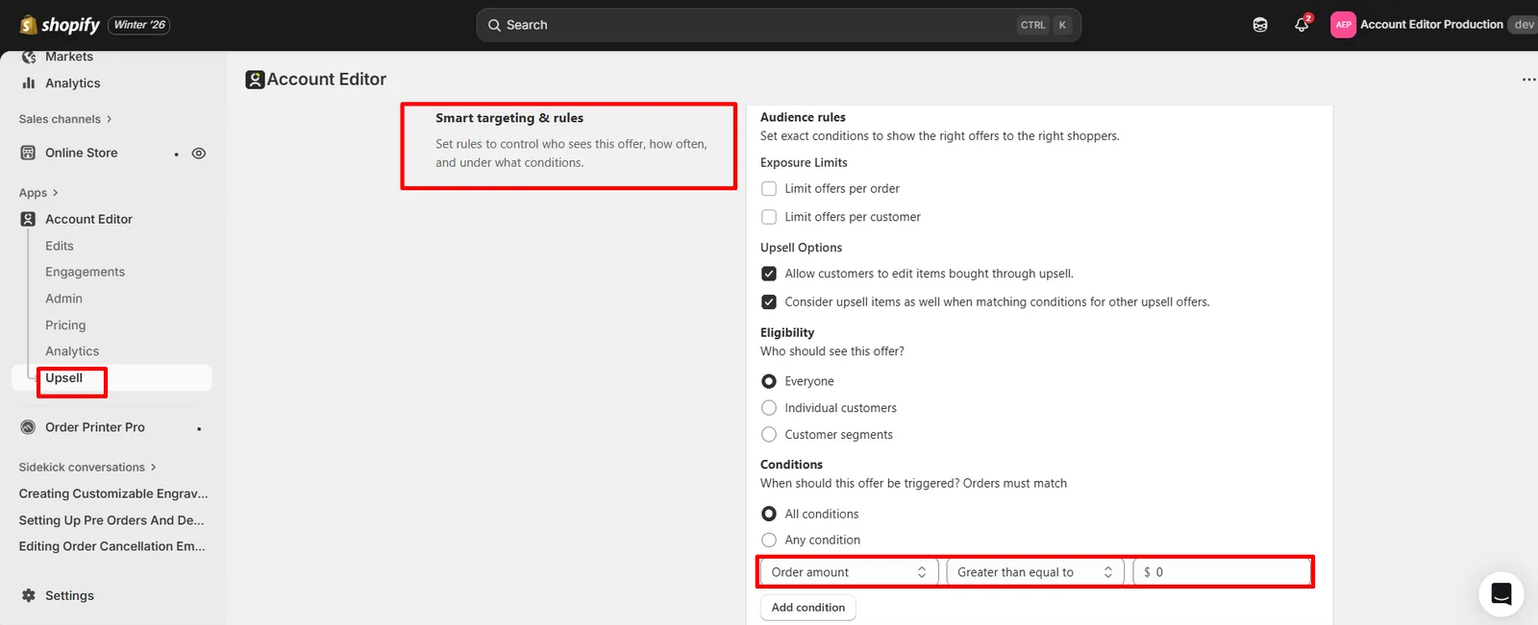
Task: Click the Markets globe icon
Action: click(29, 57)
